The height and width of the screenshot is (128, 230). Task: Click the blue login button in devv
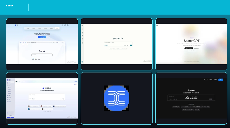221,80
